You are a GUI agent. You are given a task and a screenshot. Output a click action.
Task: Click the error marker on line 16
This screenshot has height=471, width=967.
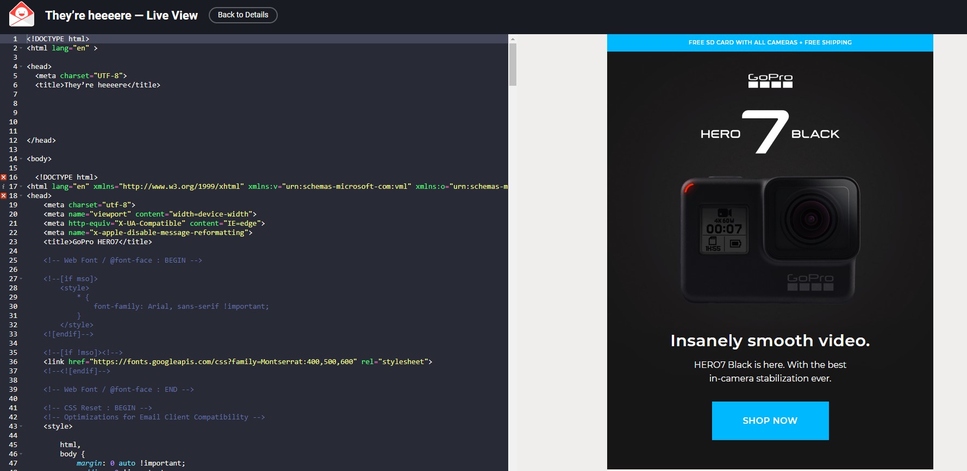point(3,177)
